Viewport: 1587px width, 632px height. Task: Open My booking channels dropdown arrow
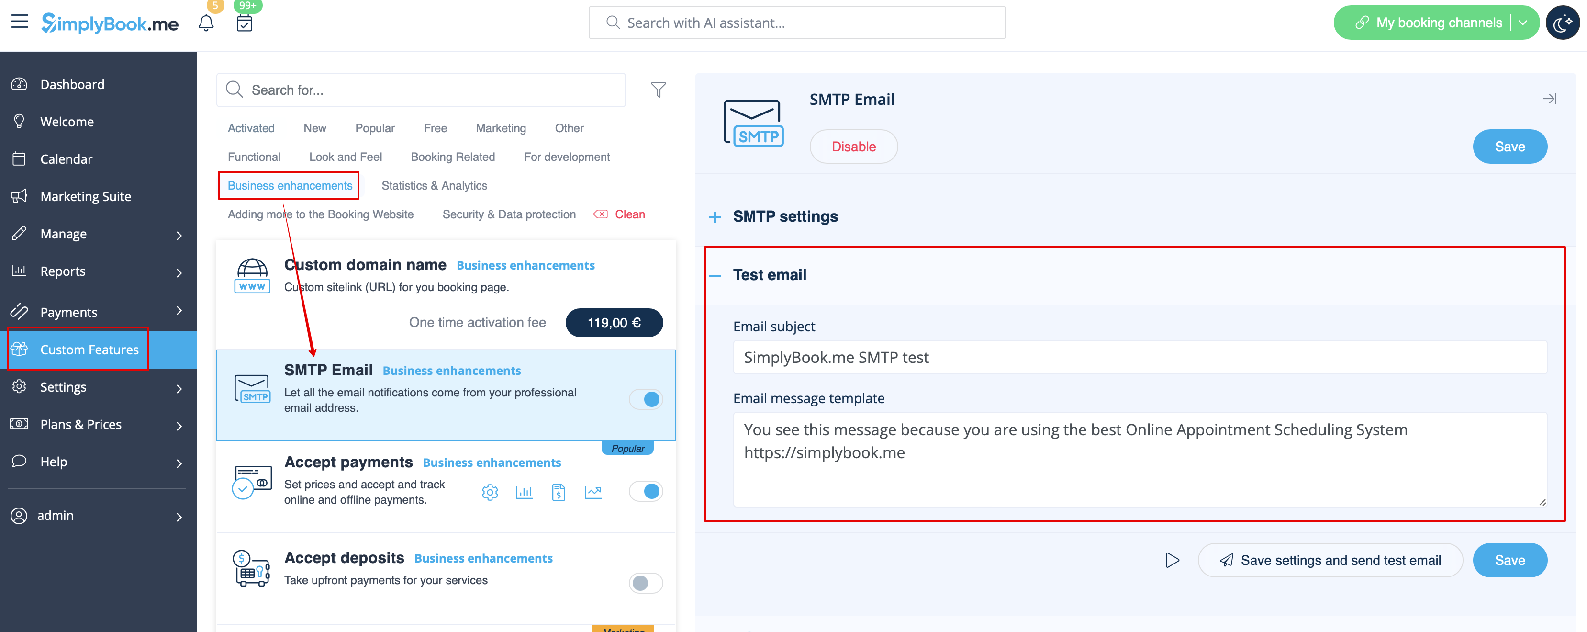tap(1523, 23)
